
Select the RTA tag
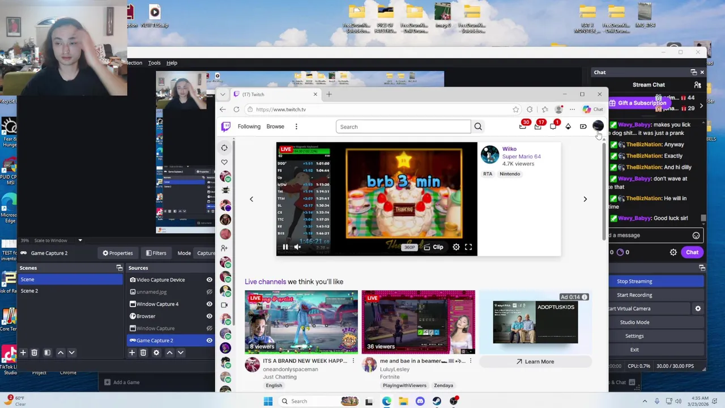click(488, 174)
